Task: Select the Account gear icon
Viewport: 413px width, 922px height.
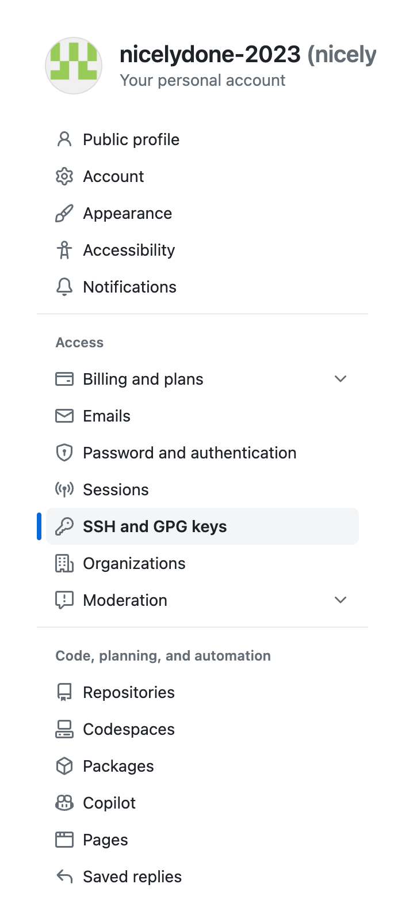Action: [64, 176]
